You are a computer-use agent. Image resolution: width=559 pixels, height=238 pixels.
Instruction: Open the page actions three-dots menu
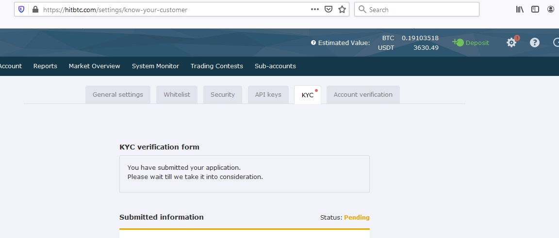point(315,10)
